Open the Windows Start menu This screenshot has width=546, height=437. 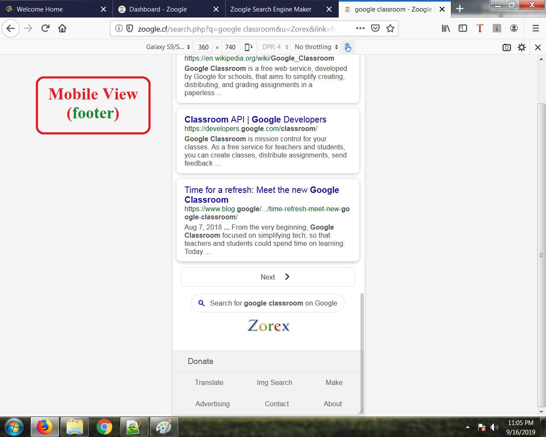click(x=14, y=427)
